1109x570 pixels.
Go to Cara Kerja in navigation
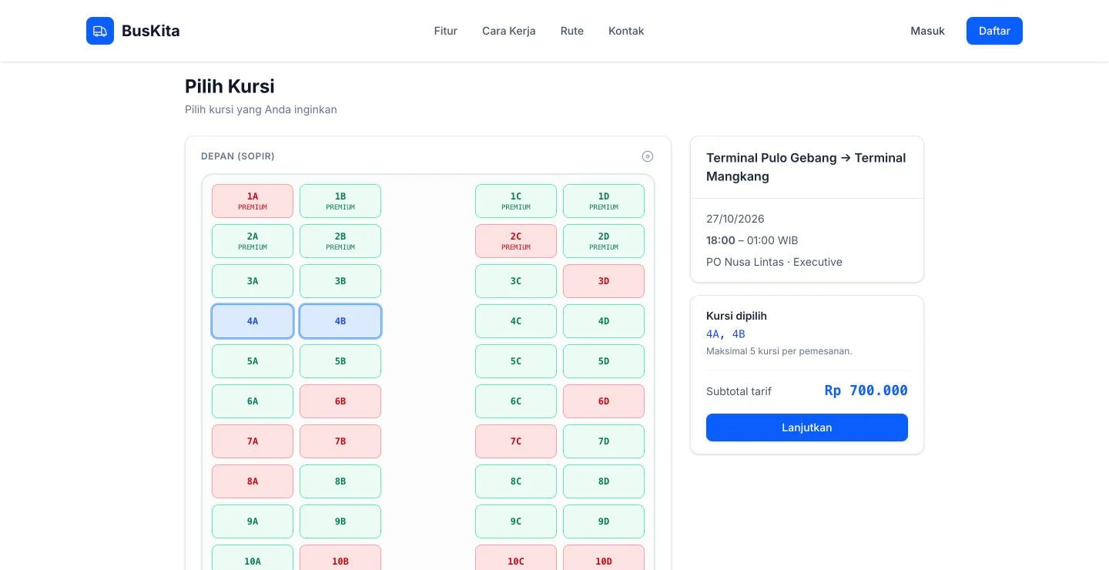(509, 31)
